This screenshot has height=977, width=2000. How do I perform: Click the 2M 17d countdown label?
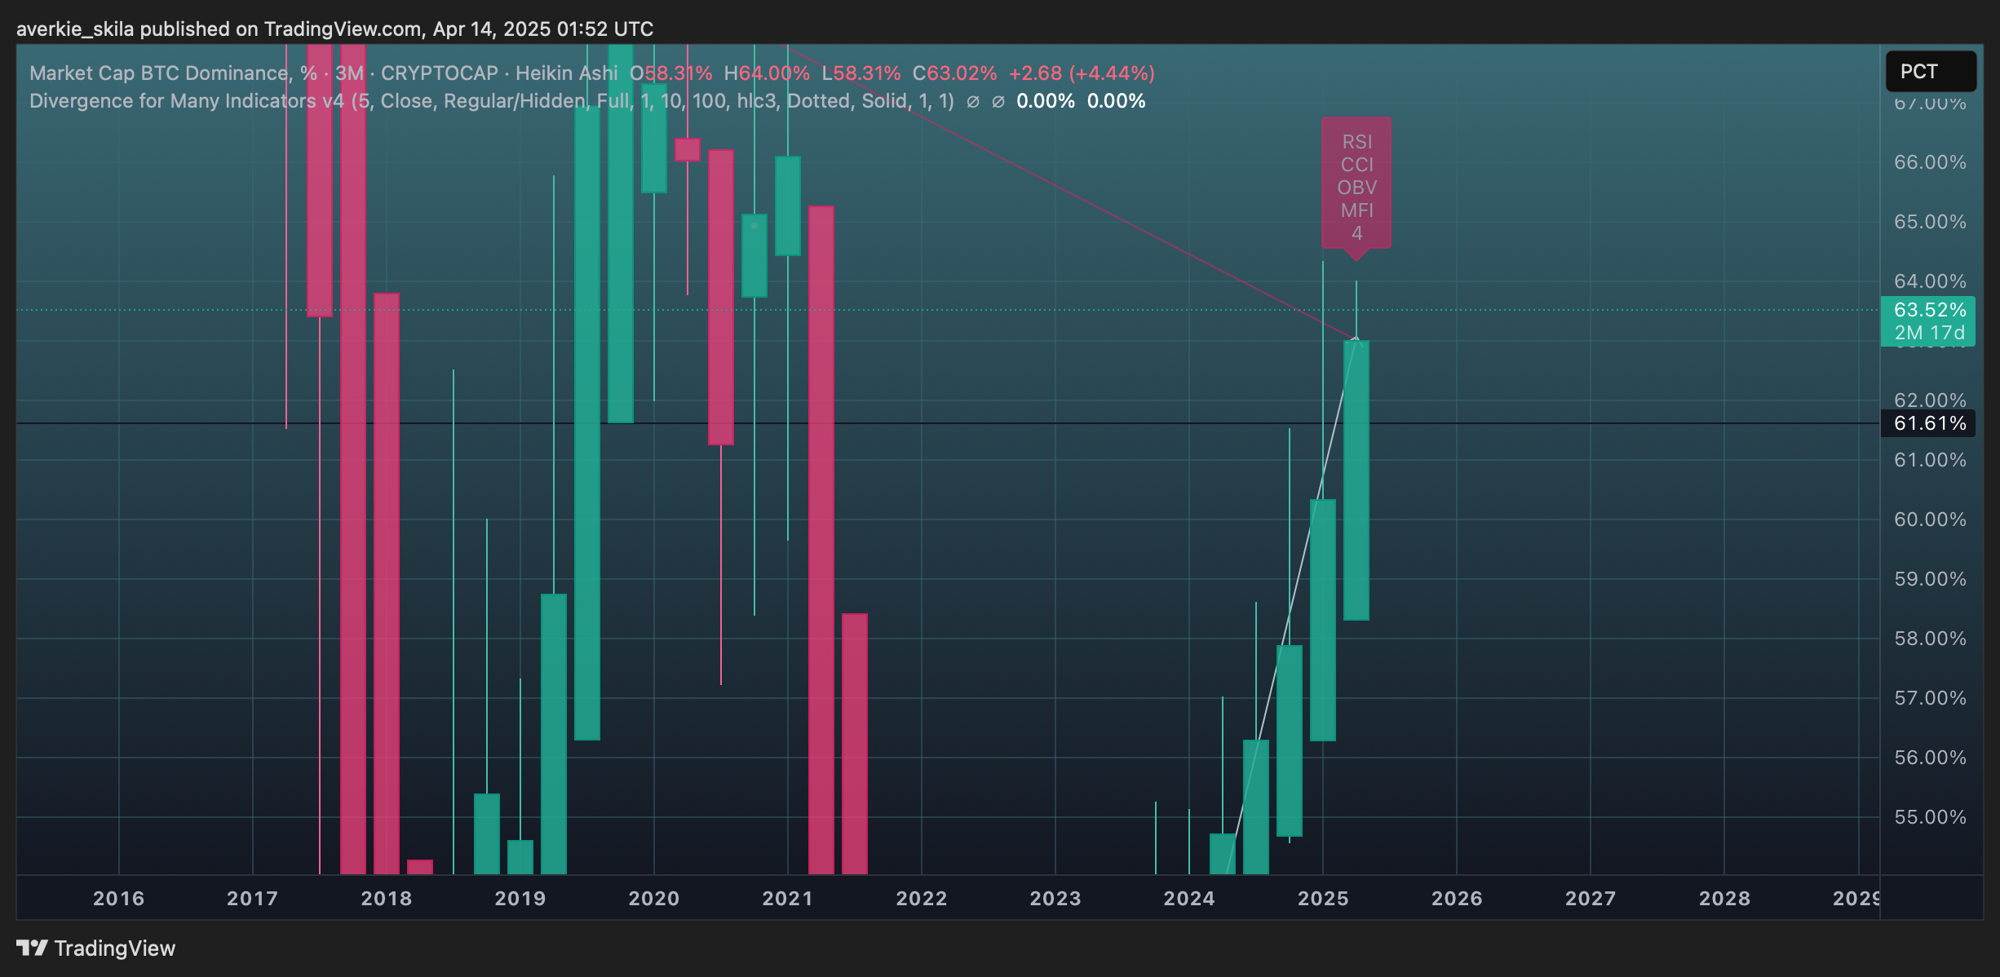click(x=1928, y=334)
